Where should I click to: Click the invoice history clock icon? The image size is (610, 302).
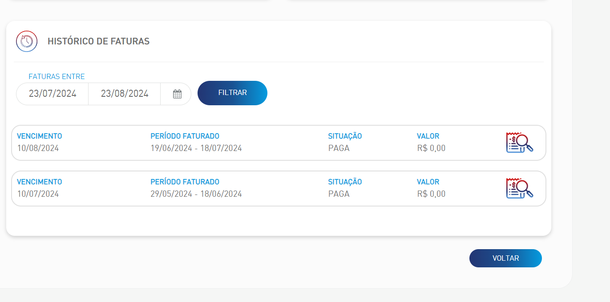click(x=27, y=41)
